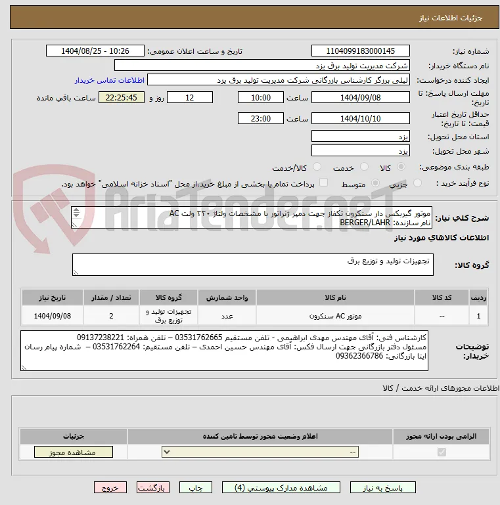500x505 pixels.
Task: Click the days remaining field 12
Action: tap(190, 98)
